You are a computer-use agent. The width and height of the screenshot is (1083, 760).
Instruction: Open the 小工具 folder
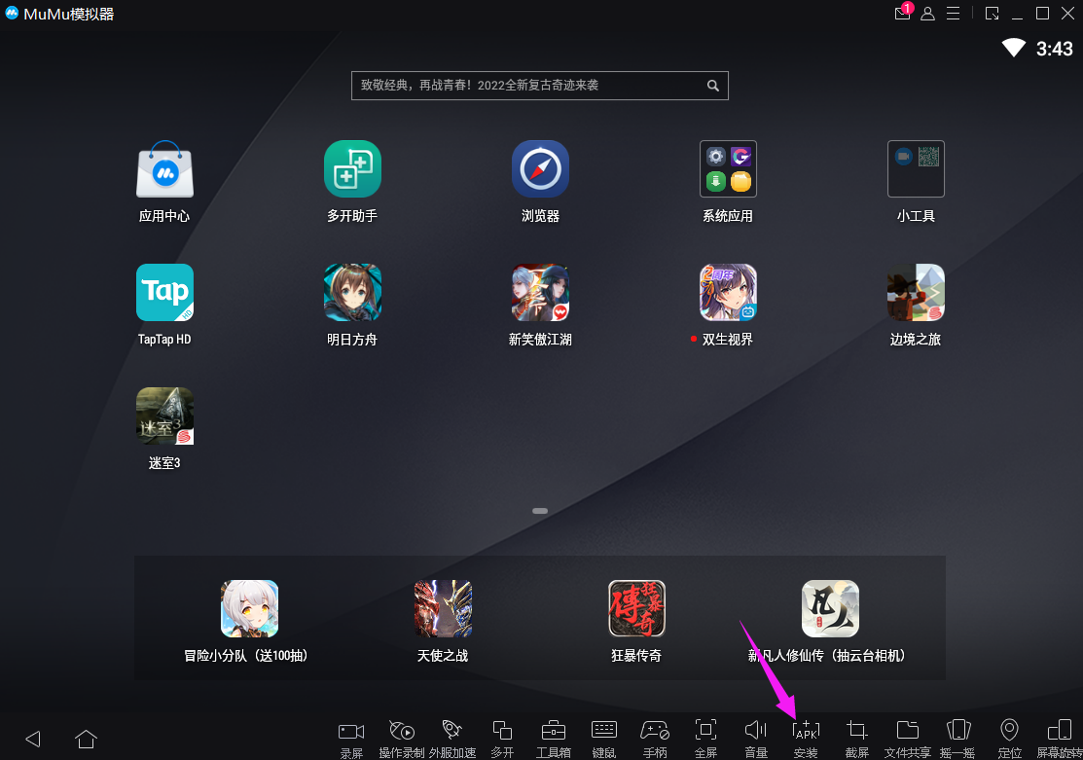click(x=916, y=169)
